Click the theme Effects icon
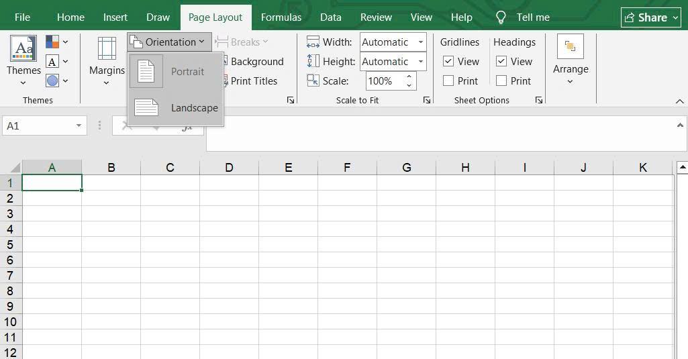 (52, 81)
